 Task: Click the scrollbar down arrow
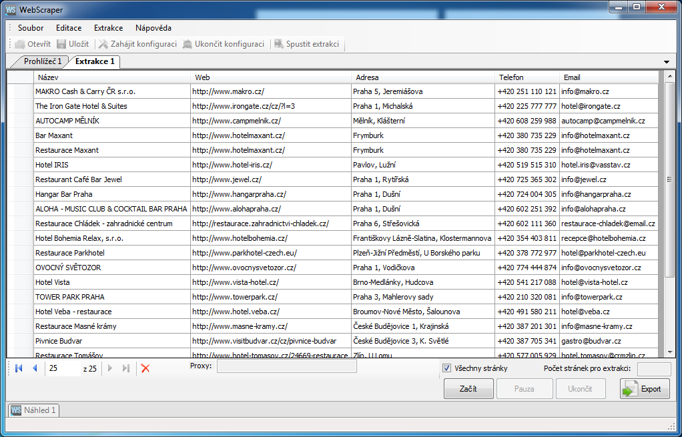click(x=670, y=352)
